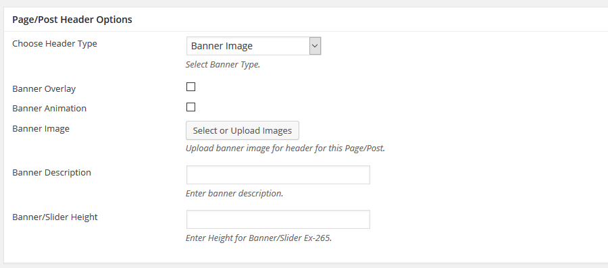This screenshot has height=268, width=608.
Task: Enable the Banner Overlay checkbox
Action: coord(191,87)
